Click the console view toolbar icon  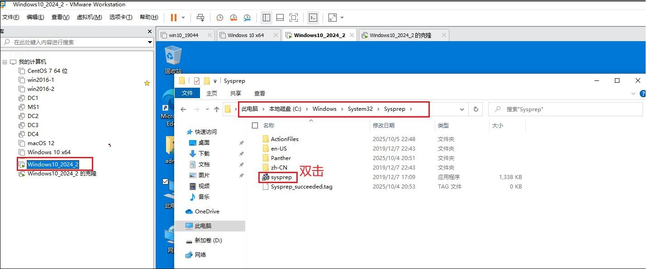[x=313, y=18]
